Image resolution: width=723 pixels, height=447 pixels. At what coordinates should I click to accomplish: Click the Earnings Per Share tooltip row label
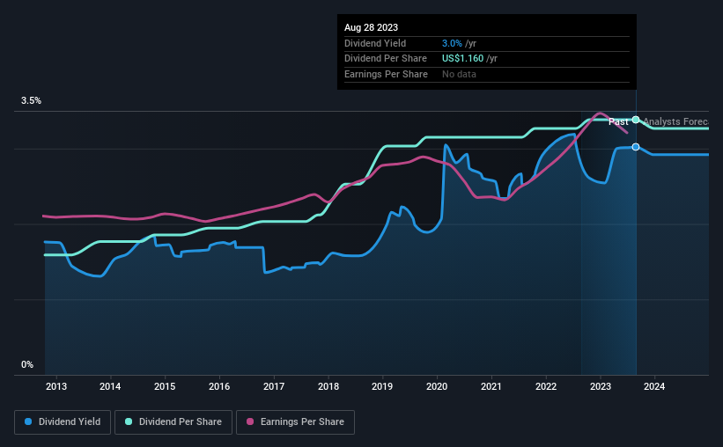[386, 74]
